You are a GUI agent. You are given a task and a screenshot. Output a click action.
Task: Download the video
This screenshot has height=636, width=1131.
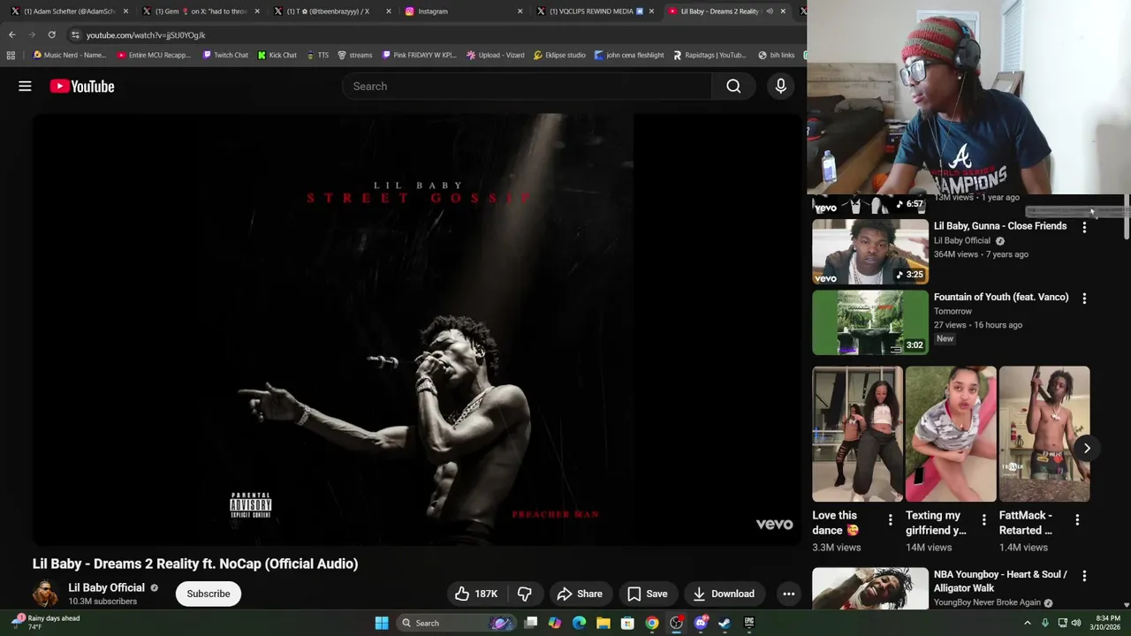pos(723,594)
